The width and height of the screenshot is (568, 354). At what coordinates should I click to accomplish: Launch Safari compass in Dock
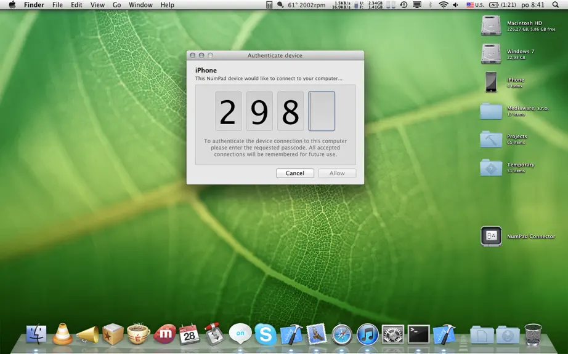pyautogui.click(x=342, y=334)
